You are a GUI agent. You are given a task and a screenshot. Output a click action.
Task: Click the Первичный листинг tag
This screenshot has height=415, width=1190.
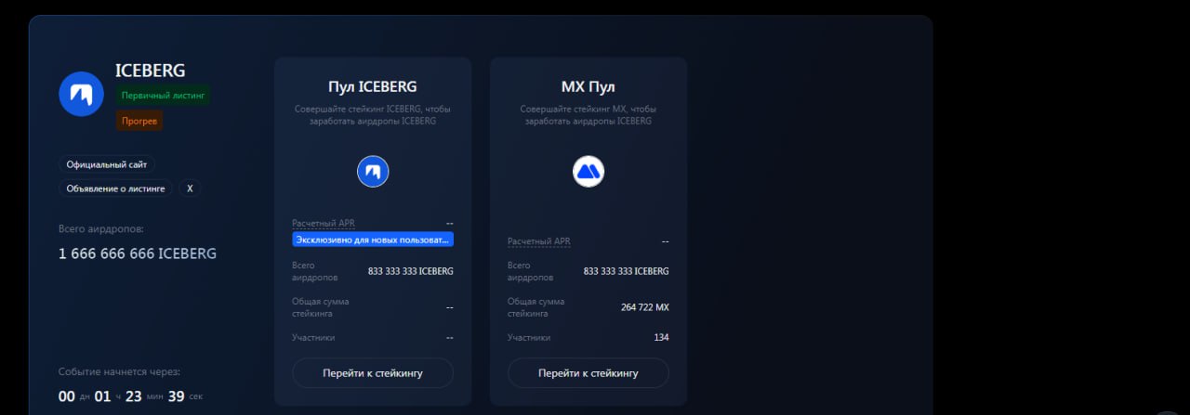coord(163,95)
